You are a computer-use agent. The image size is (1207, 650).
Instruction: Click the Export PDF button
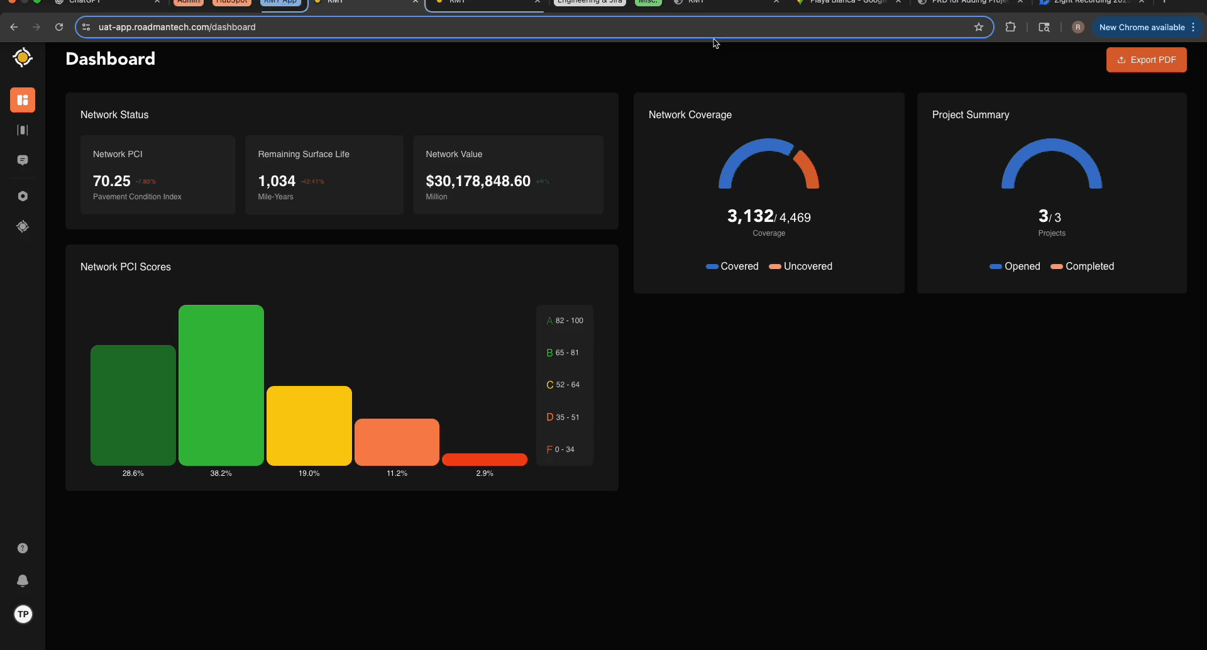click(x=1146, y=59)
